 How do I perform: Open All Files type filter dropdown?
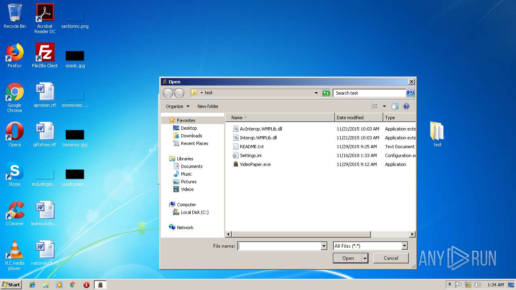click(x=404, y=246)
